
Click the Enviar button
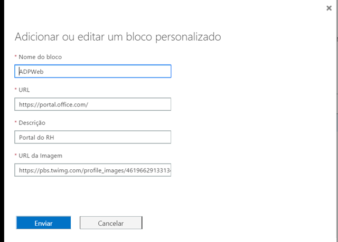[43, 223]
